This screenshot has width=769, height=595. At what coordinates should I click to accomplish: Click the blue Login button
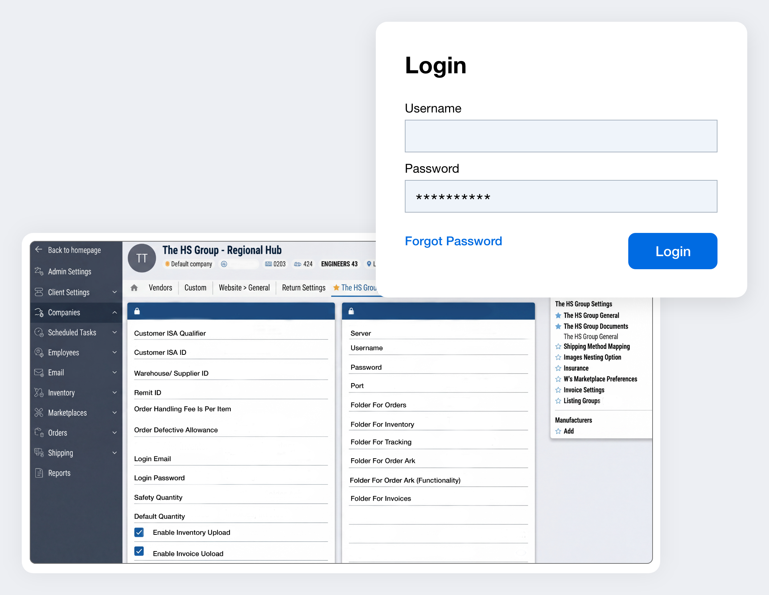click(x=673, y=251)
